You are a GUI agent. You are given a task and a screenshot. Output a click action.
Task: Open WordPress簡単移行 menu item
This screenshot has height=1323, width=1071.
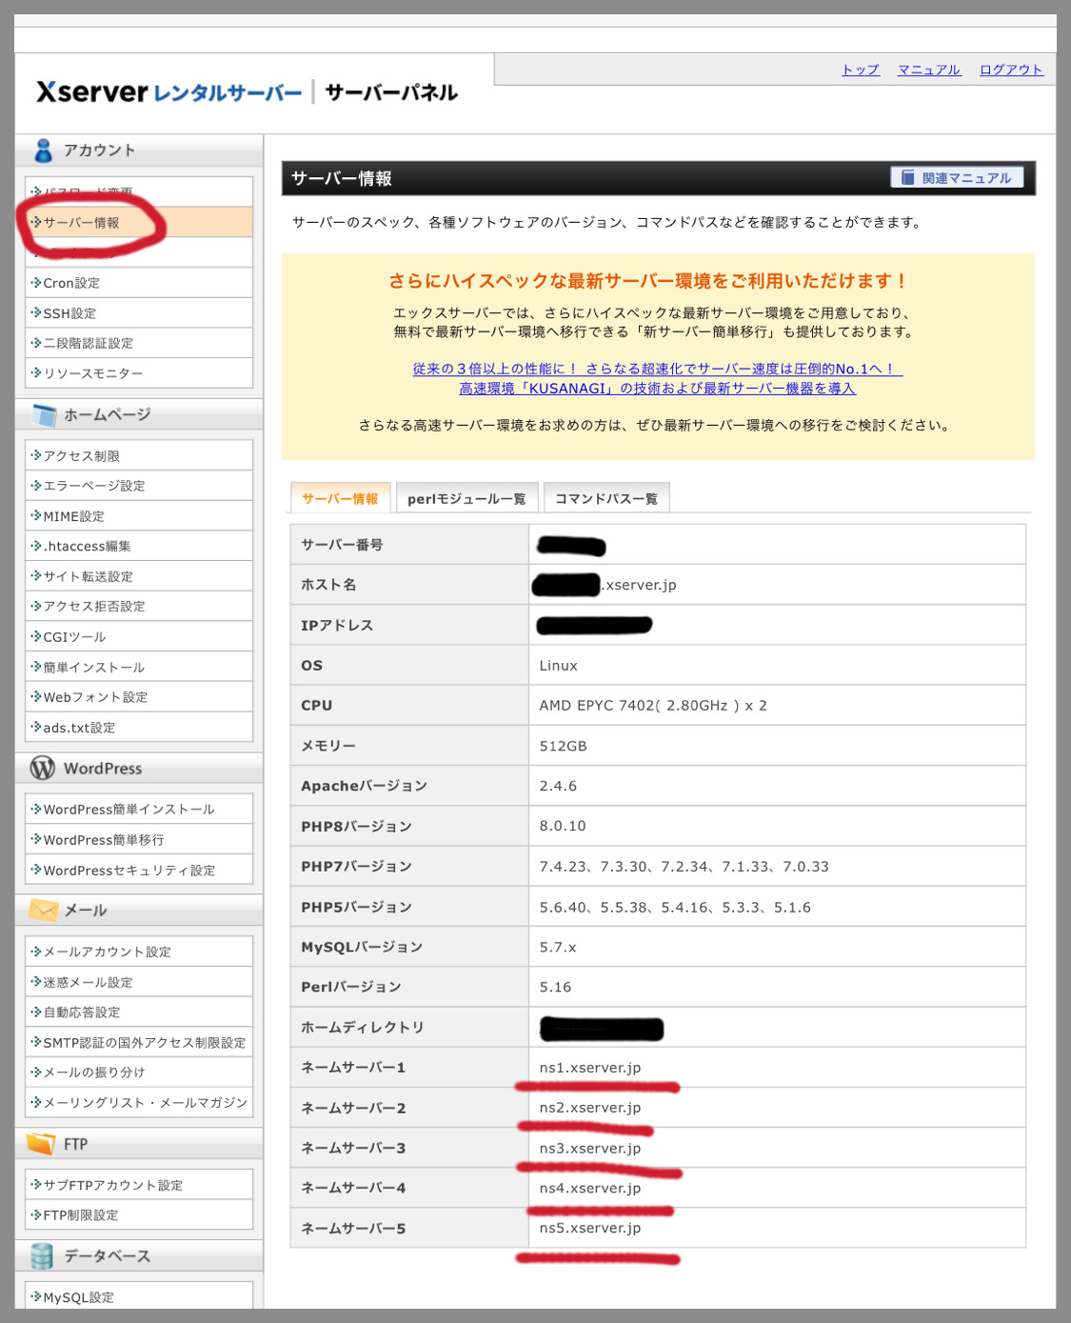tap(139, 839)
